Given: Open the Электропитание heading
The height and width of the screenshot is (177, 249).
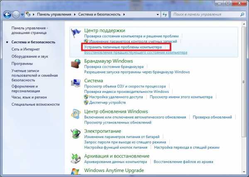Looking at the screenshot, I should [103, 131].
